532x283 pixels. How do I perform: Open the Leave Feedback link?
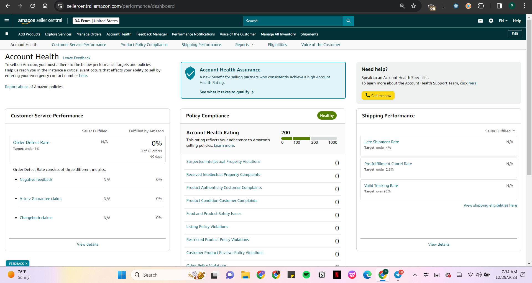click(x=76, y=58)
